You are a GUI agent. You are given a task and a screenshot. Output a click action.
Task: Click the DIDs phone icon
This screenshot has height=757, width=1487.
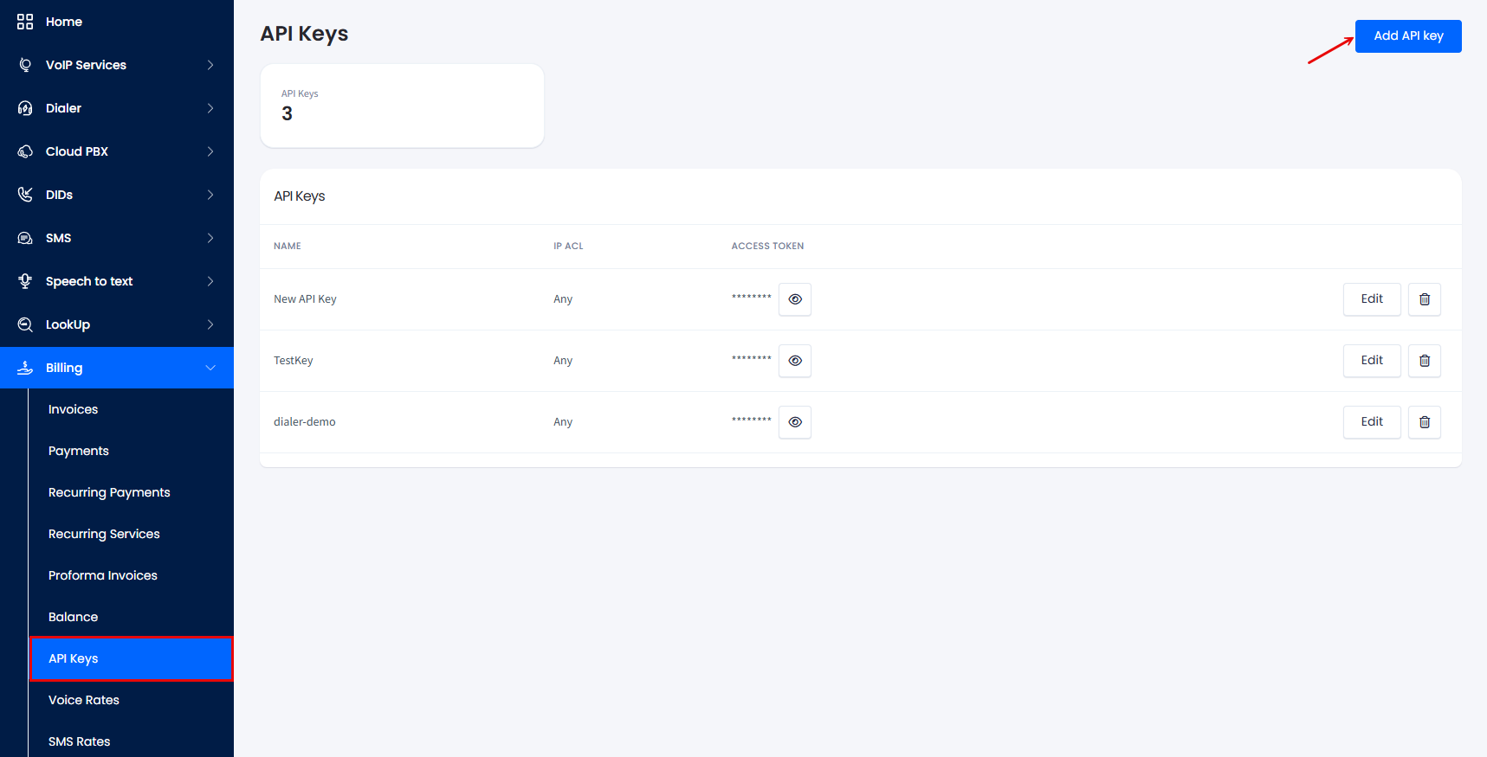pos(25,195)
